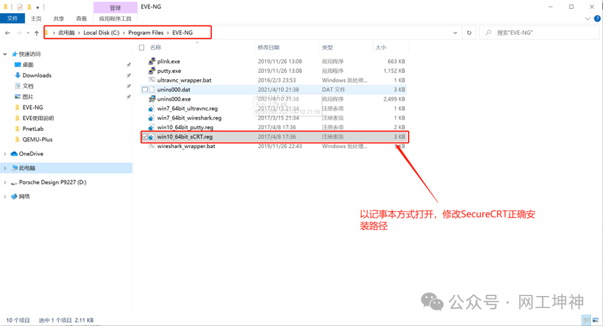This screenshot has width=603, height=326.
Task: Open 图片 in quick access
Action: click(28, 96)
